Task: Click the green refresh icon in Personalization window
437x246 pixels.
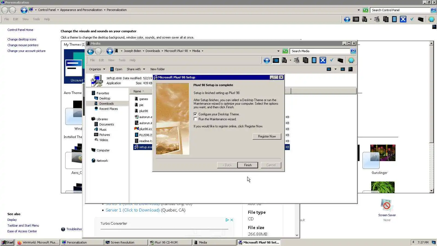Action: click(x=365, y=10)
